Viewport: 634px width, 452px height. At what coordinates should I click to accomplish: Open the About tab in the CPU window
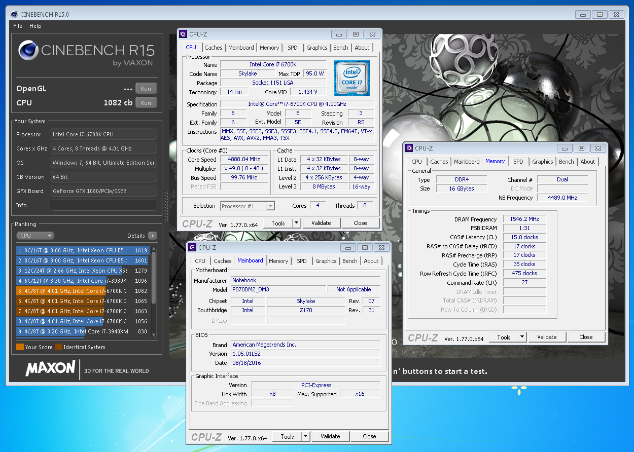pos(362,48)
